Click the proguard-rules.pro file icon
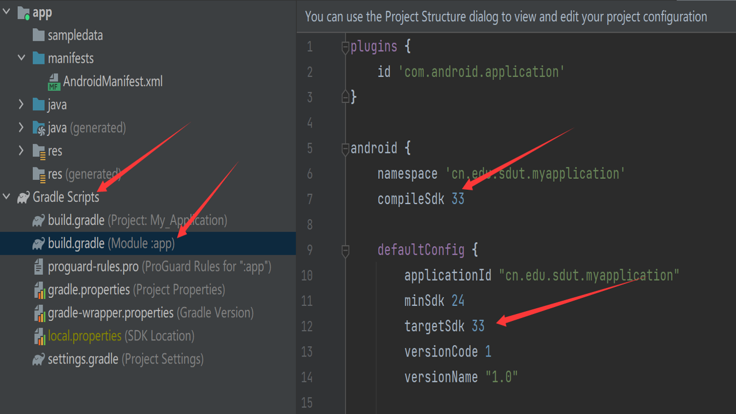The image size is (736, 414). point(39,267)
